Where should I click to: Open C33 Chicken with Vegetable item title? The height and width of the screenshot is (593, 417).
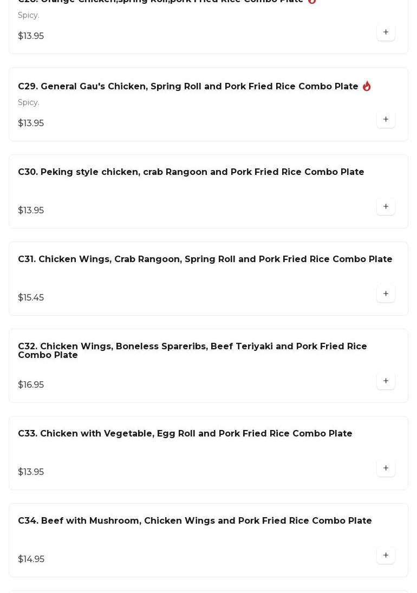pos(185,433)
